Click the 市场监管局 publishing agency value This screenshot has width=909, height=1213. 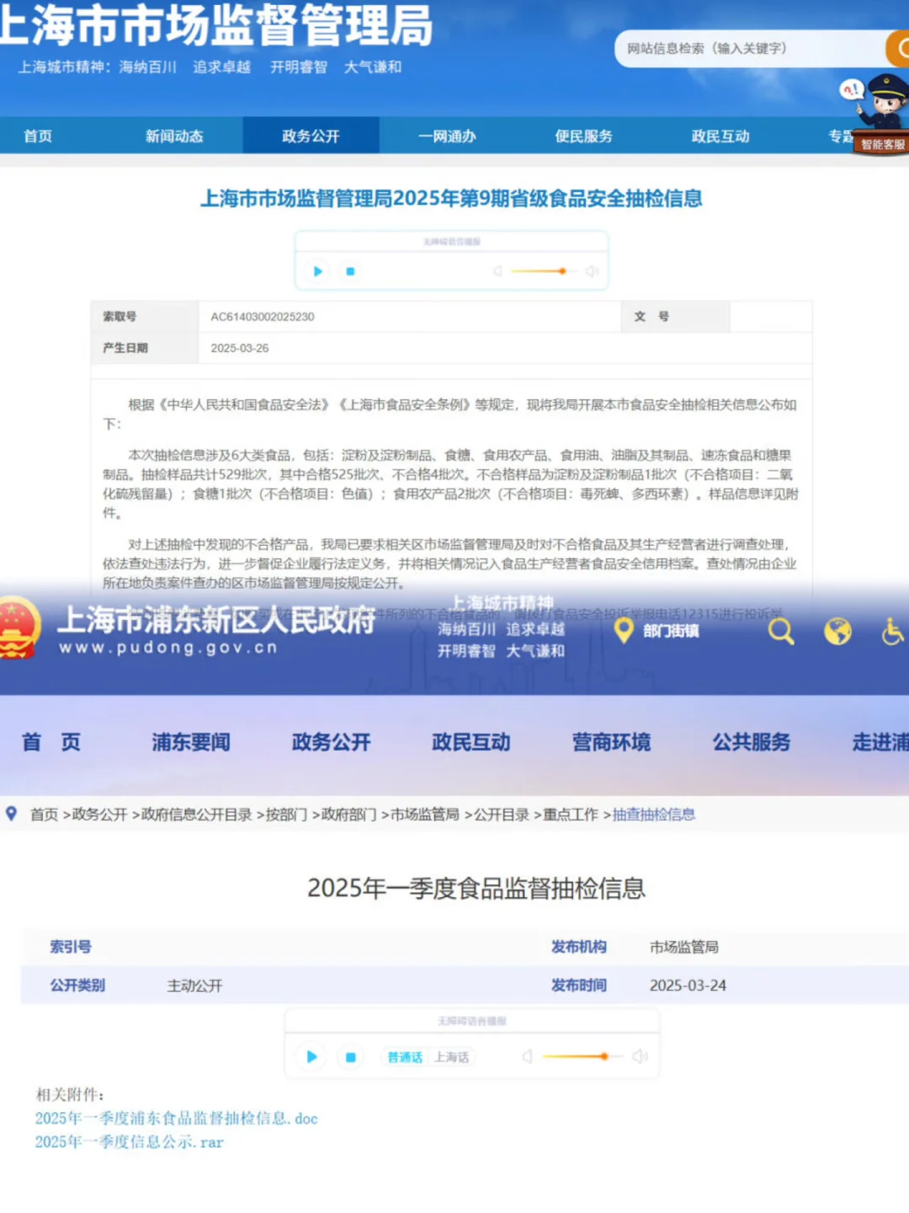tap(684, 947)
